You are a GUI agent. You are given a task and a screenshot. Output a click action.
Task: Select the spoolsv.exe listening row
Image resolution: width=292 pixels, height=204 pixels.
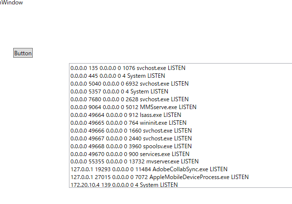(180, 146)
